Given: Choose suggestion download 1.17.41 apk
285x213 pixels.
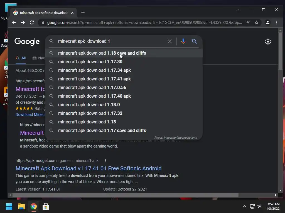Looking at the screenshot, I should click(x=124, y=79).
